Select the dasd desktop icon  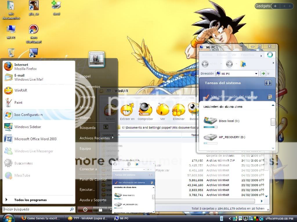point(56,8)
